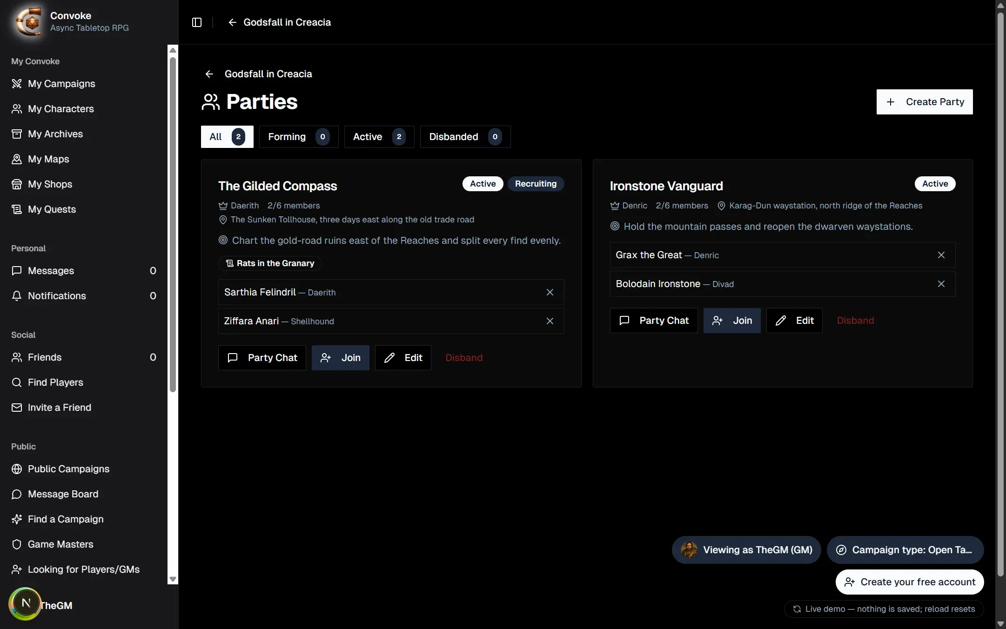Screen dimensions: 1006x629
Task: Click Karag-Dun waystation location text
Action: tap(825, 206)
